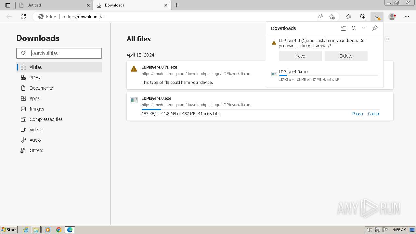Open File Explorer from taskbar
416x234 pixels.
pyautogui.click(x=36, y=230)
